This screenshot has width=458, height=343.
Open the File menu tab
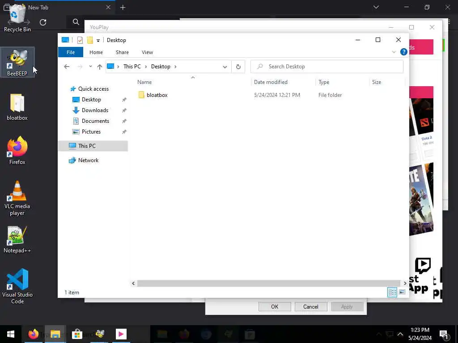tap(71, 52)
